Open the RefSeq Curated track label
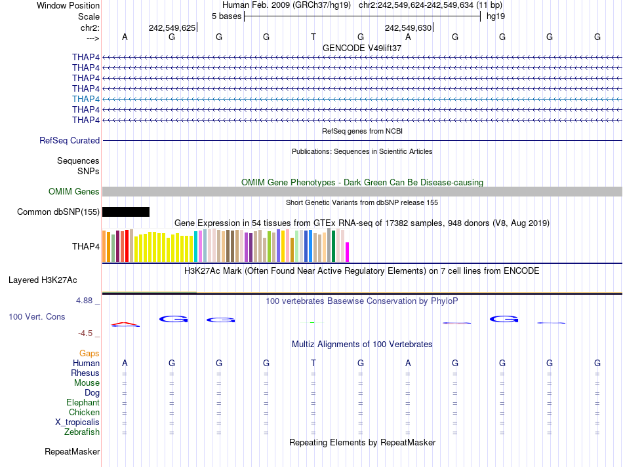This screenshot has height=467, width=623. [x=70, y=140]
